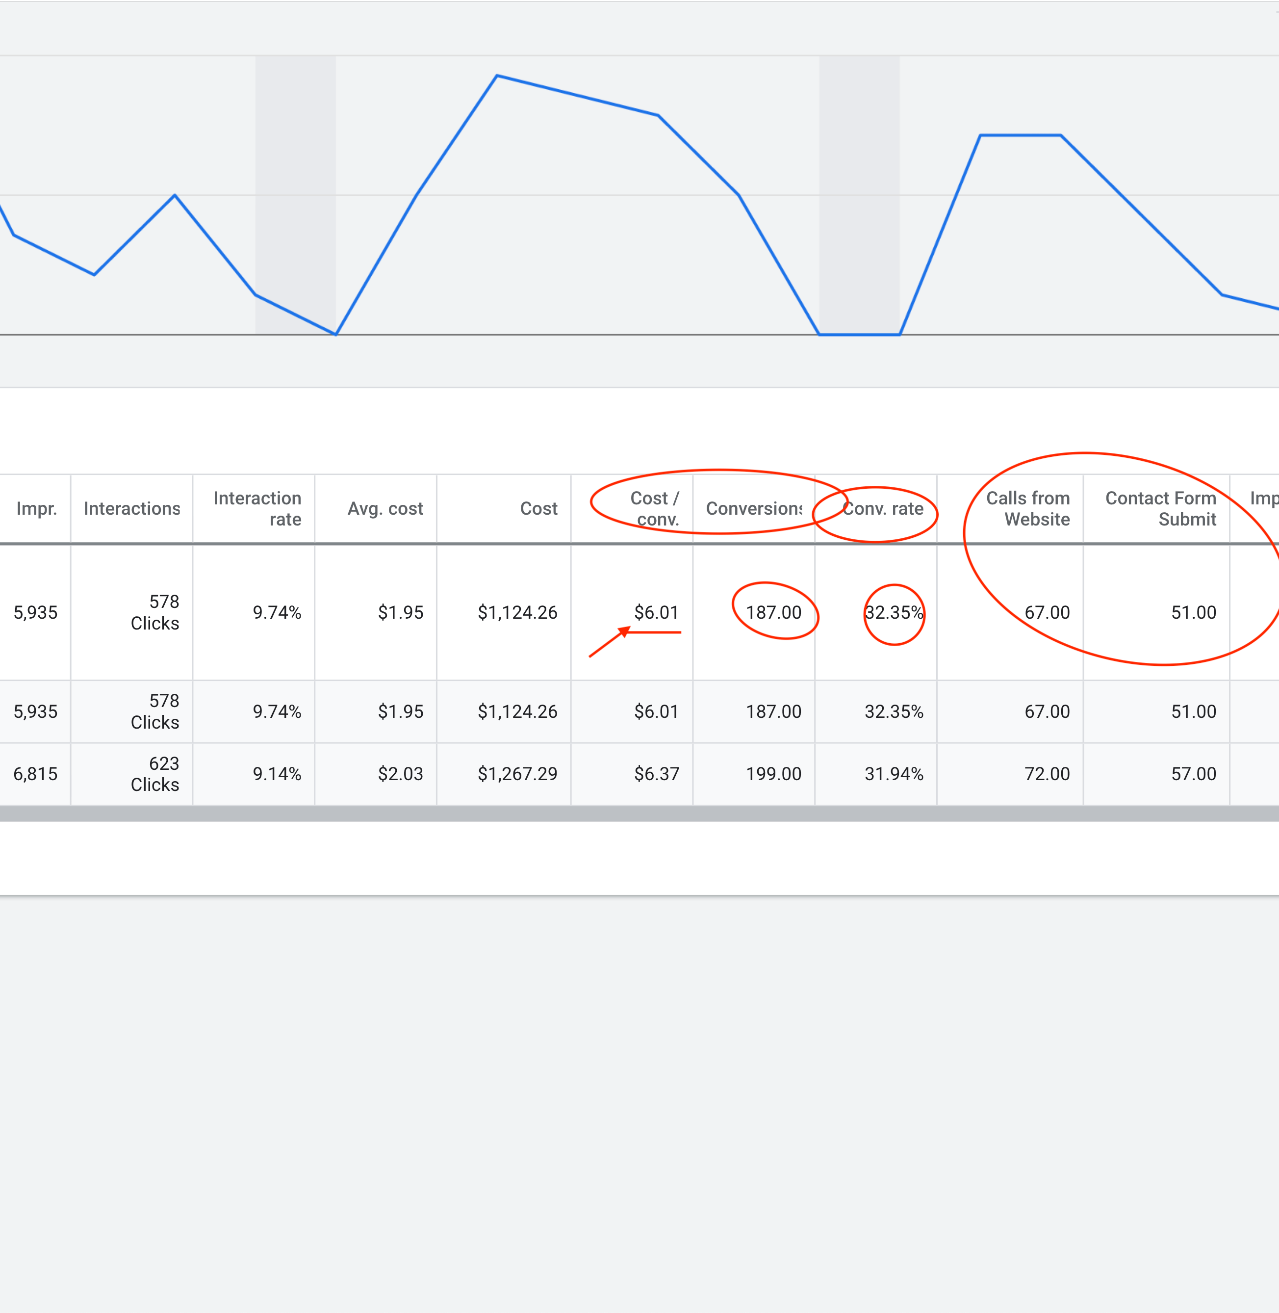
Task: Click the Calls from Website column header
Action: coord(1028,509)
